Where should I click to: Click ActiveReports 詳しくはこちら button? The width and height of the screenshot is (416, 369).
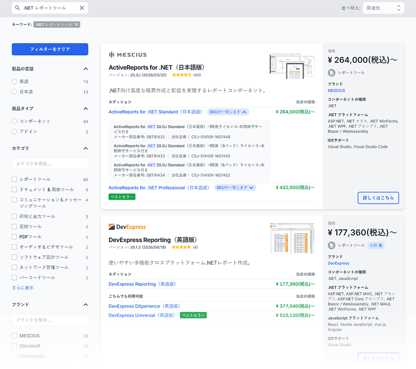click(x=378, y=198)
